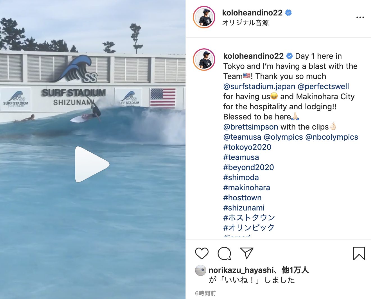Play the surfing video
371x299 pixels.
click(92, 164)
